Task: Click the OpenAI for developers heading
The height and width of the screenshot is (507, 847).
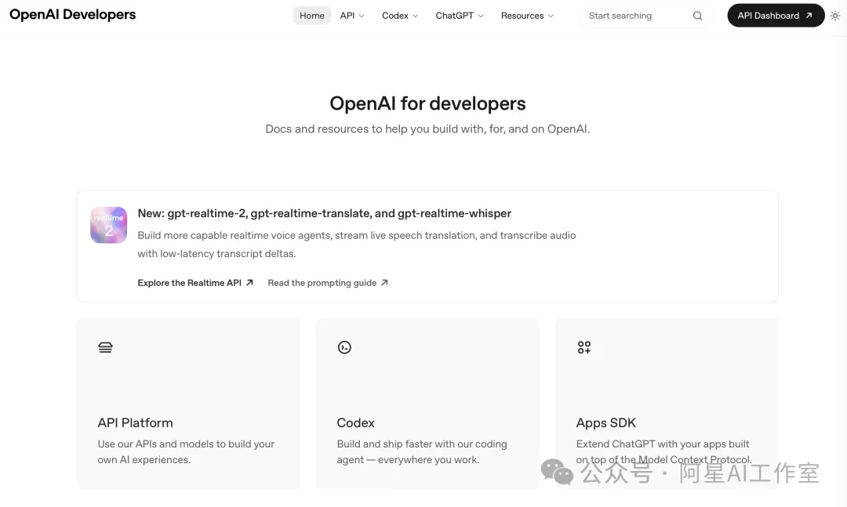Action: pos(427,103)
